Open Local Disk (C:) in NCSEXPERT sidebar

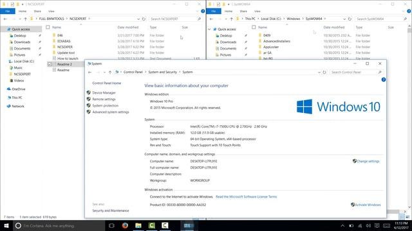(x=24, y=62)
